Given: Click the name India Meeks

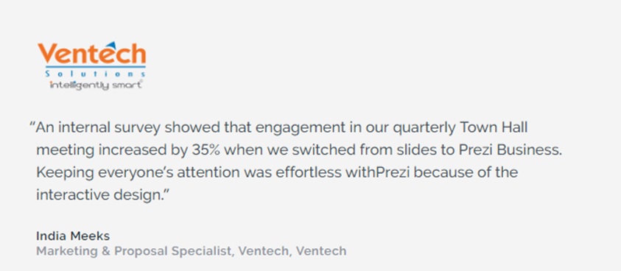Looking at the screenshot, I should pos(73,236).
